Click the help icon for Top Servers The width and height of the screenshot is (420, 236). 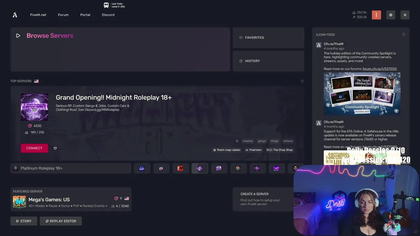pos(302,81)
